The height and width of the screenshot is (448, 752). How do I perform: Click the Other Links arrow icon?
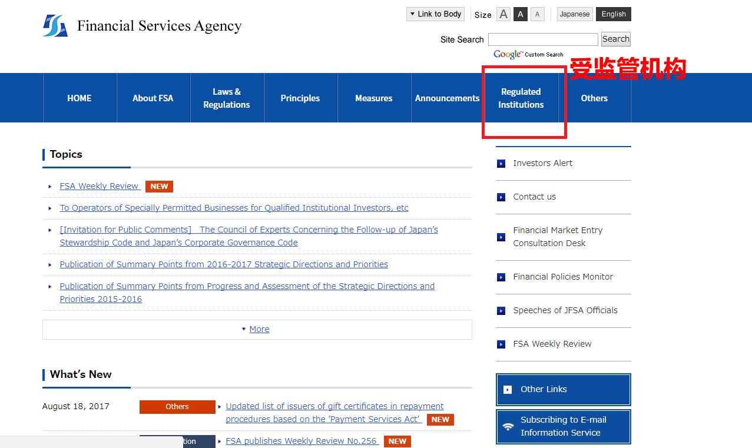tap(508, 390)
